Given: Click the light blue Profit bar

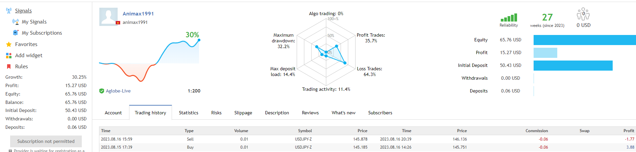Looking at the screenshot, I should pyautogui.click(x=545, y=53).
